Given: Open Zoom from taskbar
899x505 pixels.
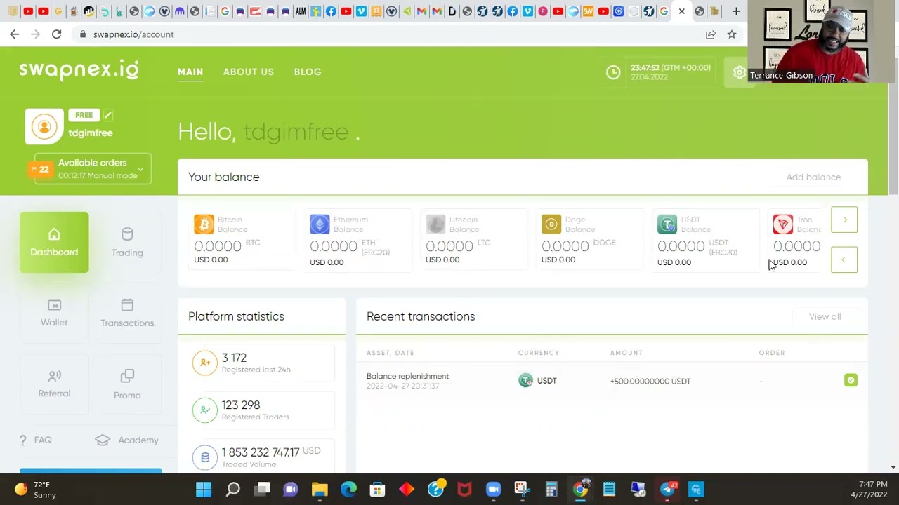Looking at the screenshot, I should tap(493, 489).
